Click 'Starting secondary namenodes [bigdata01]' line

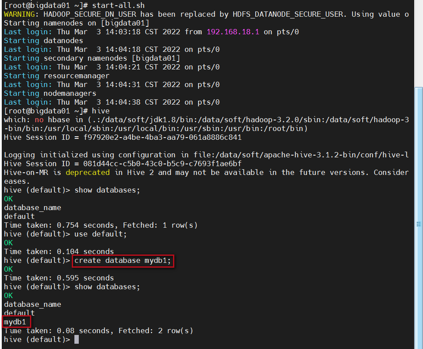coord(92,58)
